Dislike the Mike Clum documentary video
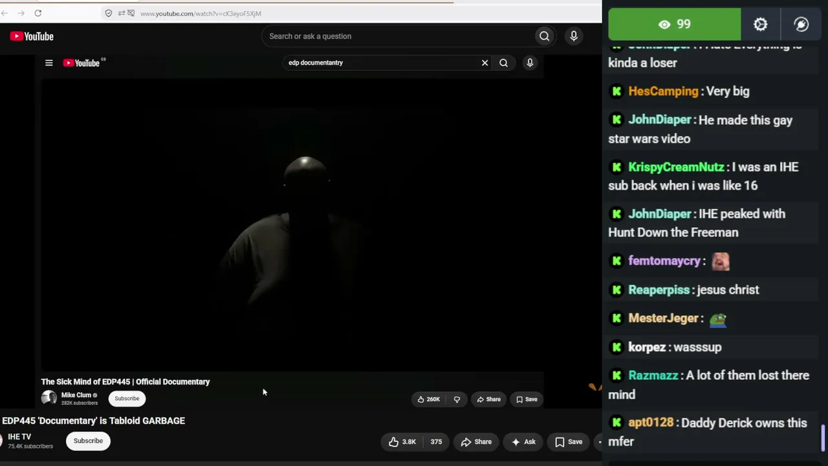Screen dimensions: 828x466 pos(457,399)
